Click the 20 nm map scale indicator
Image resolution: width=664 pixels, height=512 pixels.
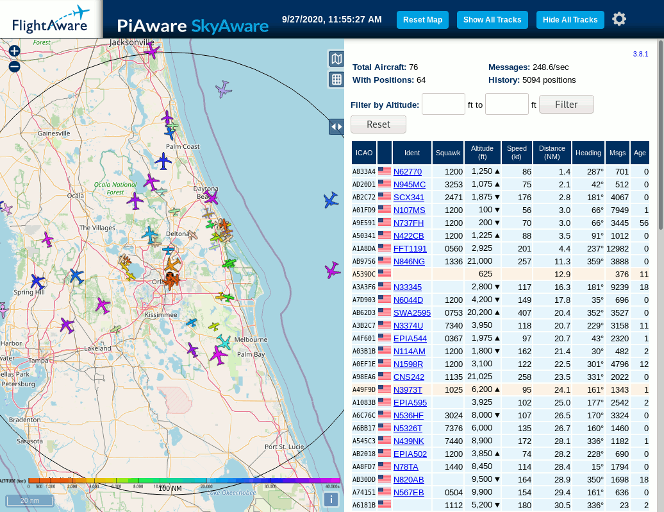pyautogui.click(x=29, y=500)
